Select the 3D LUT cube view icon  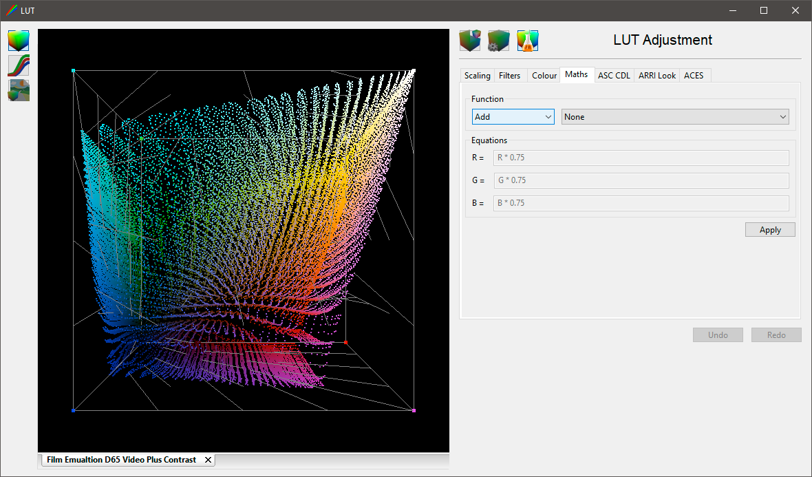pos(18,40)
